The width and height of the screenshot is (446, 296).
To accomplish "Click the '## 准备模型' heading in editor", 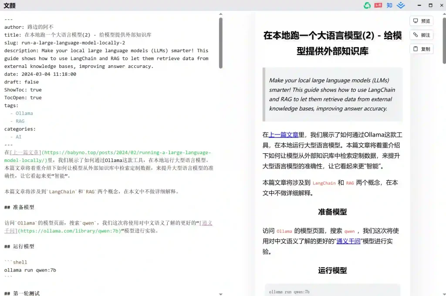I will (19, 207).
